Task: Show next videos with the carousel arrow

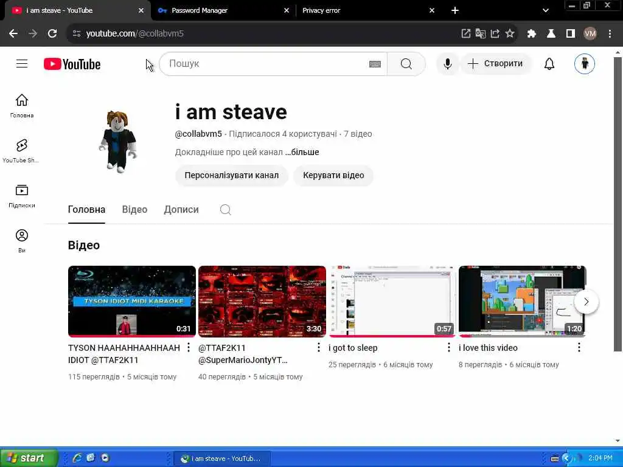Action: click(x=586, y=302)
